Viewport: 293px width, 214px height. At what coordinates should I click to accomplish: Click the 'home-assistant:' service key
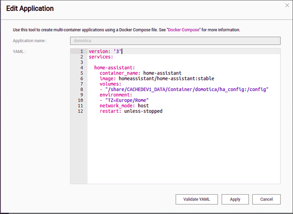click(115, 68)
